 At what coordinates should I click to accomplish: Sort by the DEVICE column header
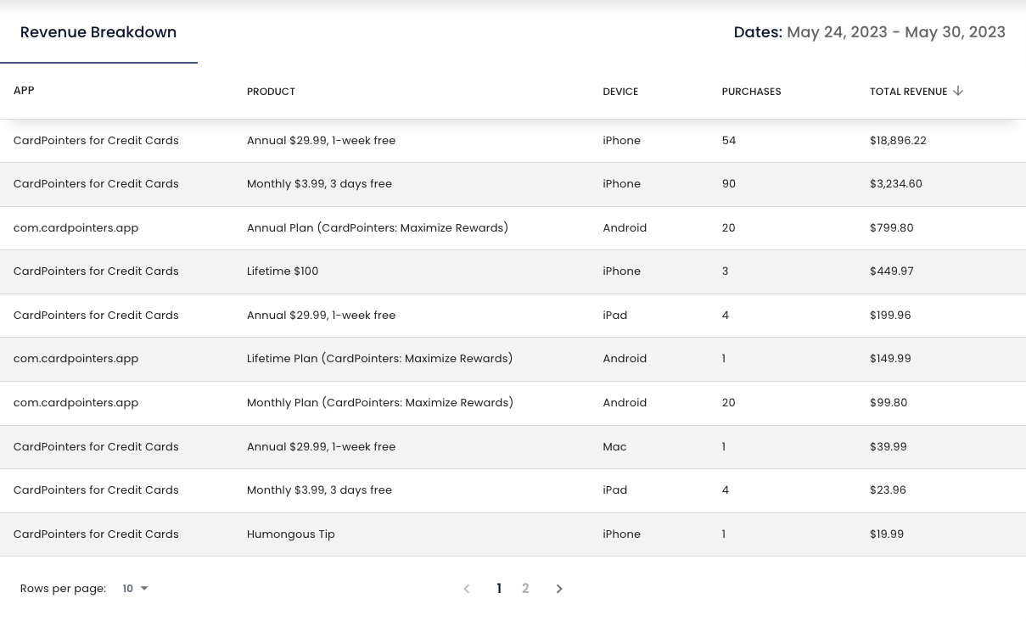pyautogui.click(x=620, y=92)
